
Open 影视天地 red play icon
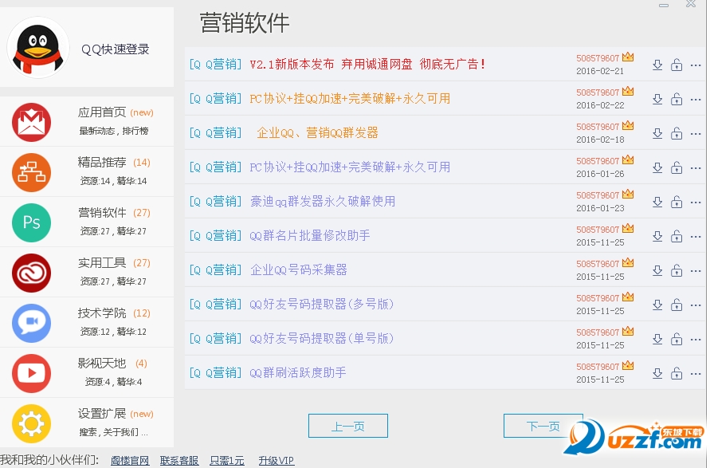point(31,373)
